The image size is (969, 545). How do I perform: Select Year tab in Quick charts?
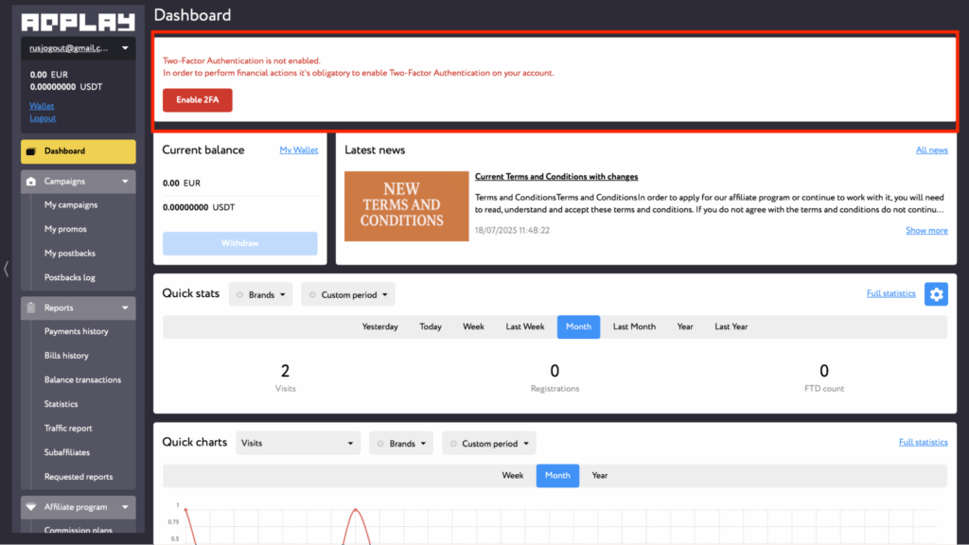pos(600,475)
